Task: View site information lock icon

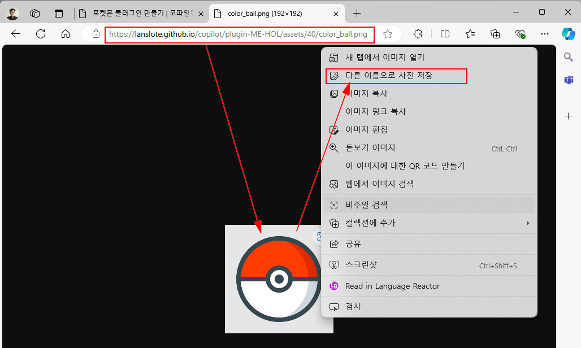Action: click(x=96, y=34)
